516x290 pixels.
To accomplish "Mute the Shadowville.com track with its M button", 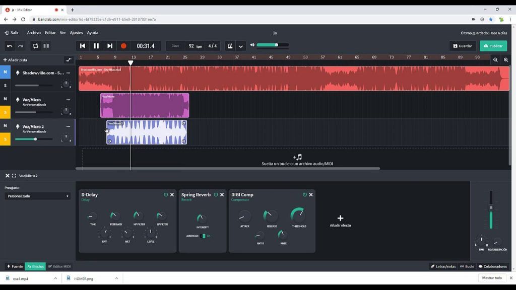I will pos(6,71).
